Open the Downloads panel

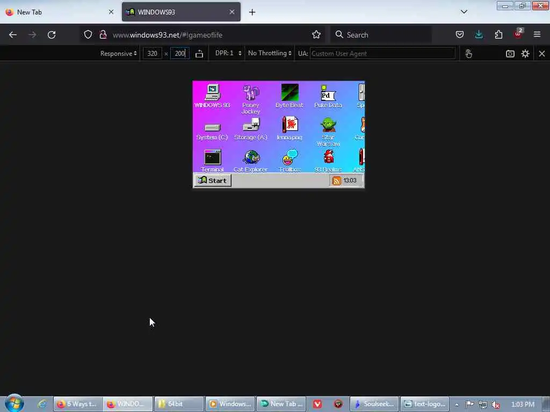click(x=479, y=34)
